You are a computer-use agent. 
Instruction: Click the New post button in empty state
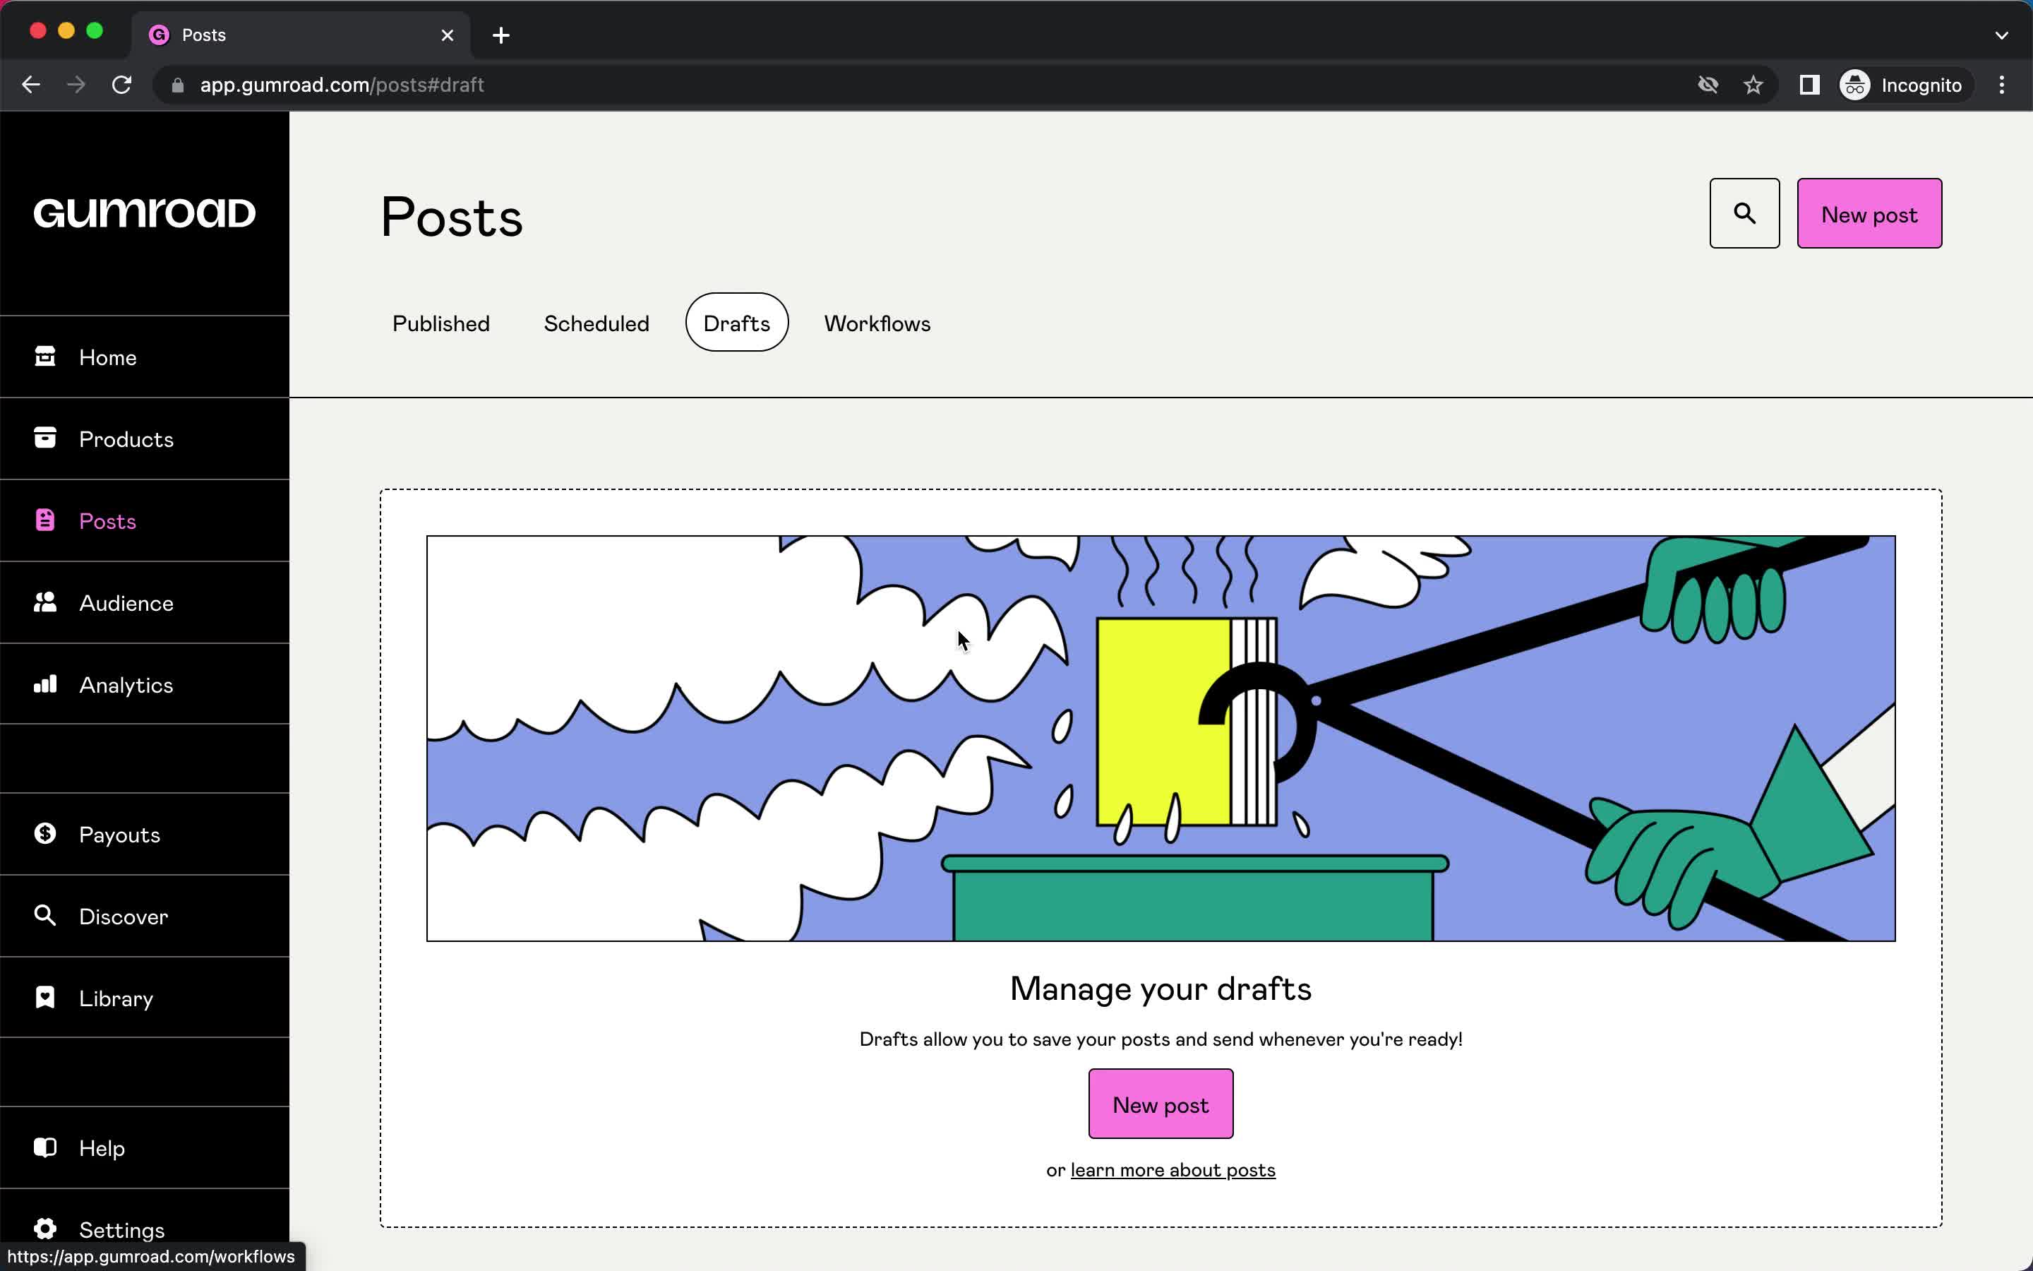click(x=1161, y=1106)
